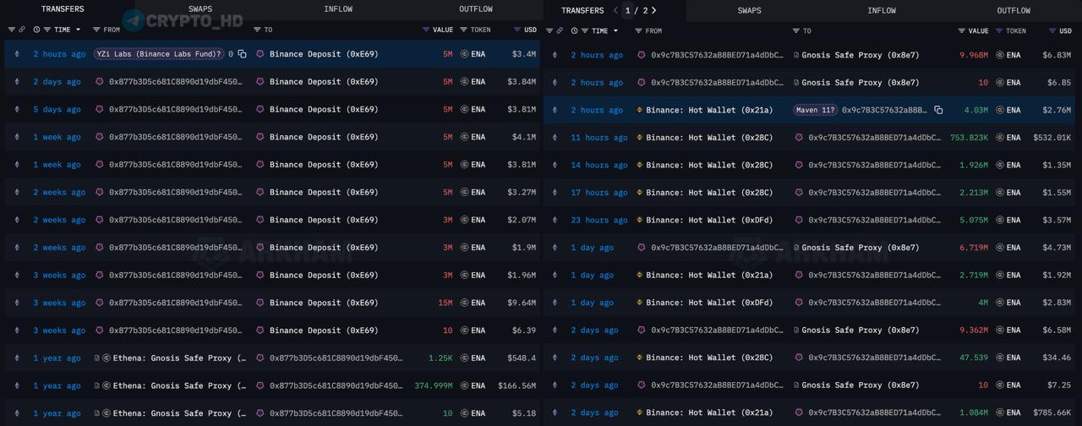Open Binance: Hot Wallet (0x28C) in the $1.55M row
This screenshot has width=1082, height=426.
(709, 193)
